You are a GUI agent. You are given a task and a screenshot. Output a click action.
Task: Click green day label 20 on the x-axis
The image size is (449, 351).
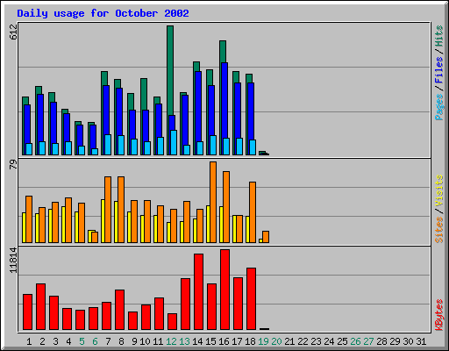(276, 341)
